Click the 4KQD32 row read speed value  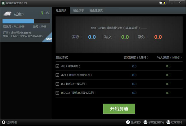135,93
